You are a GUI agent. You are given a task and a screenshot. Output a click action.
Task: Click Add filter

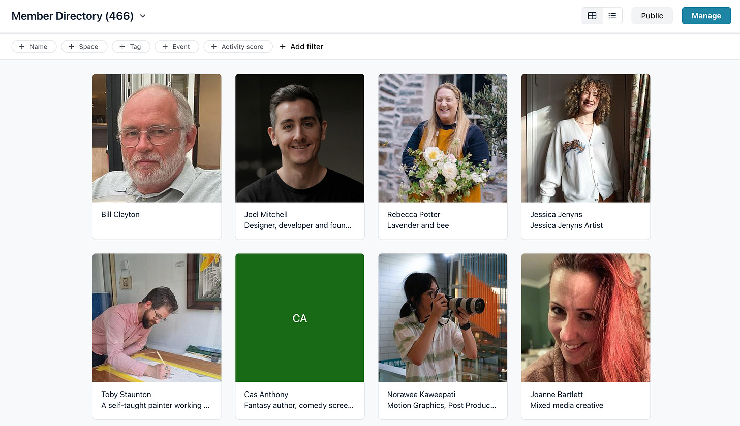point(301,47)
